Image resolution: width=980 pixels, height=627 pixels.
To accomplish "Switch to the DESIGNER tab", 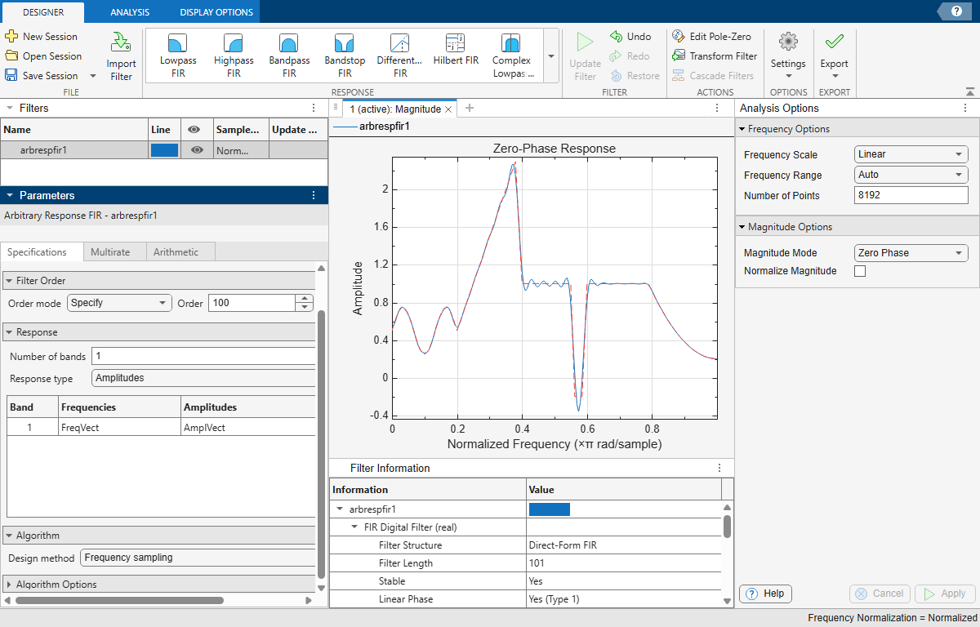I will pos(42,11).
